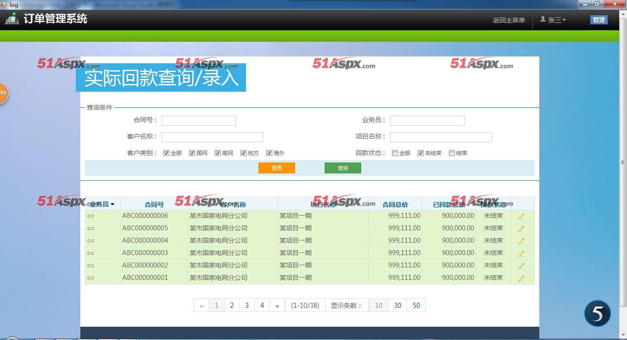Go to page 2
This screenshot has width=627, height=340.
(232, 305)
